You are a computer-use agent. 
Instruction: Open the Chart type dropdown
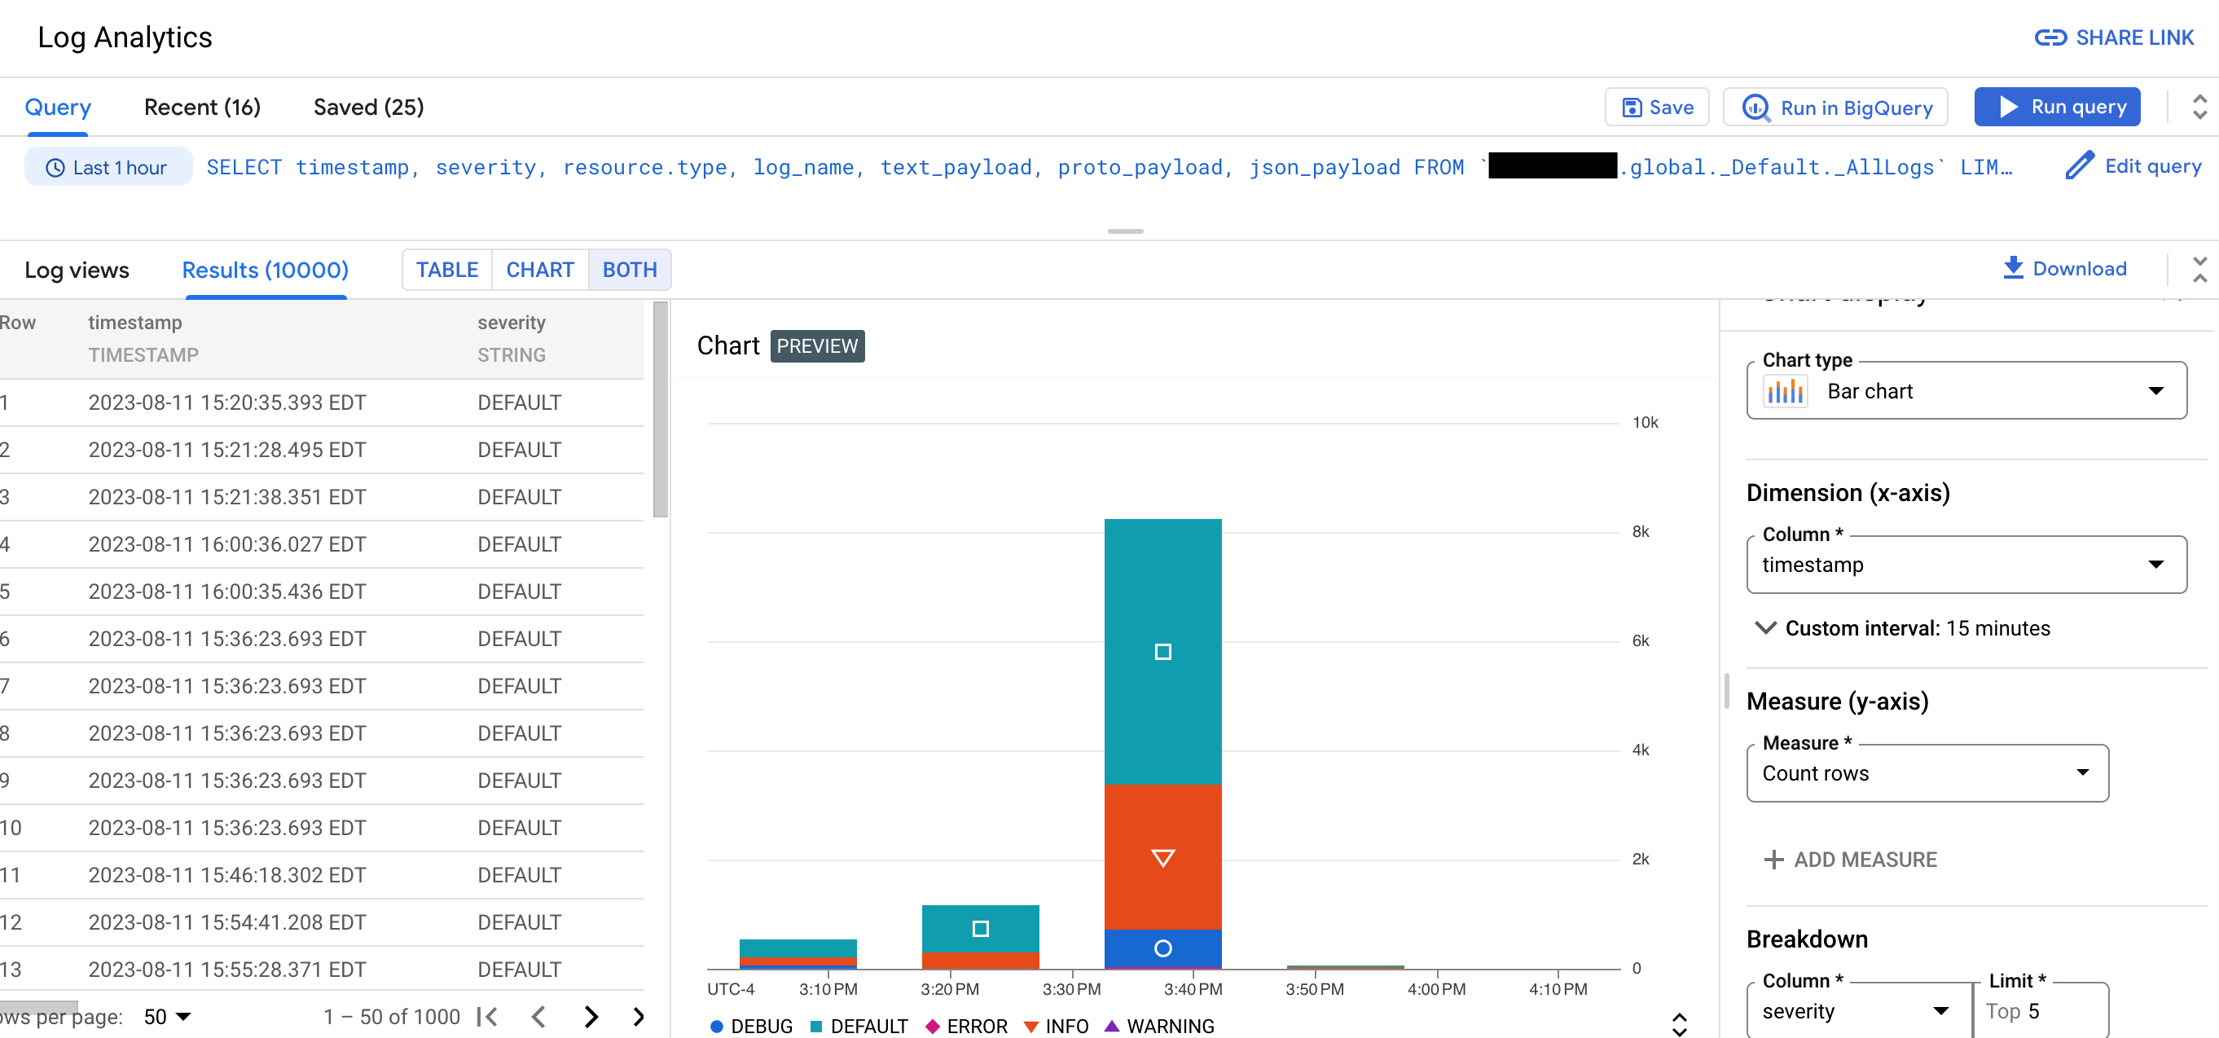(x=1967, y=391)
